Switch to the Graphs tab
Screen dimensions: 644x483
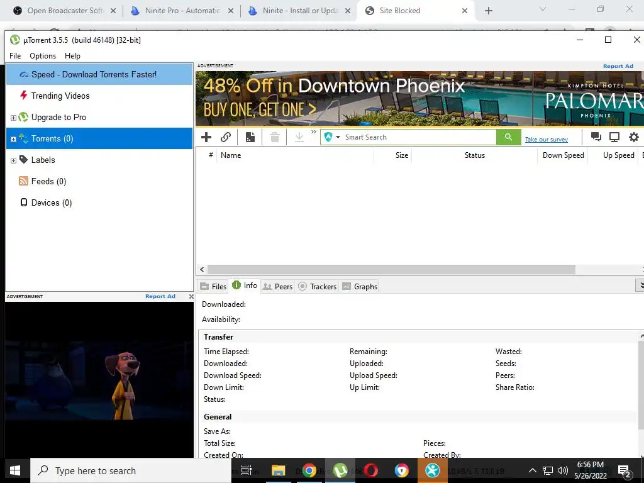[360, 286]
